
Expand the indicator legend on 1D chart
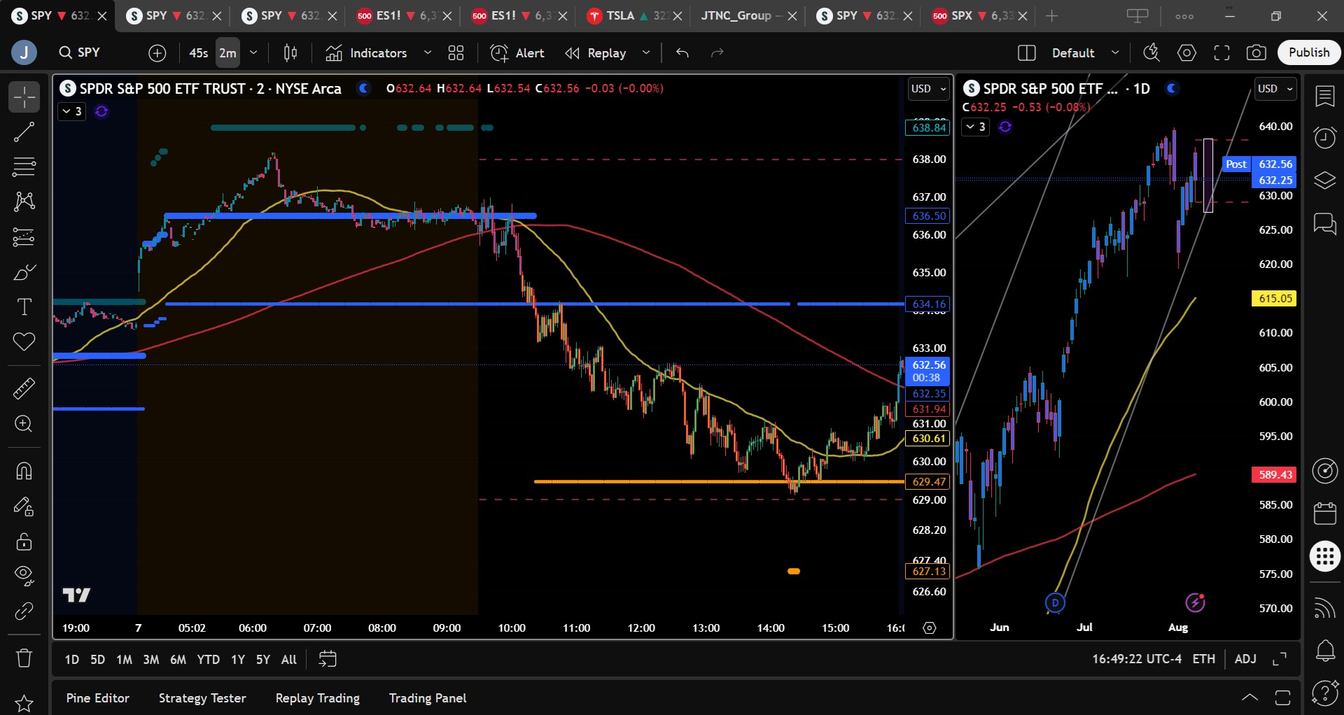point(975,127)
